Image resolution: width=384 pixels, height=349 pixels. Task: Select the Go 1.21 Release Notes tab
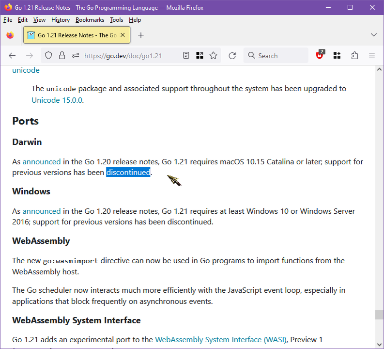(x=77, y=35)
